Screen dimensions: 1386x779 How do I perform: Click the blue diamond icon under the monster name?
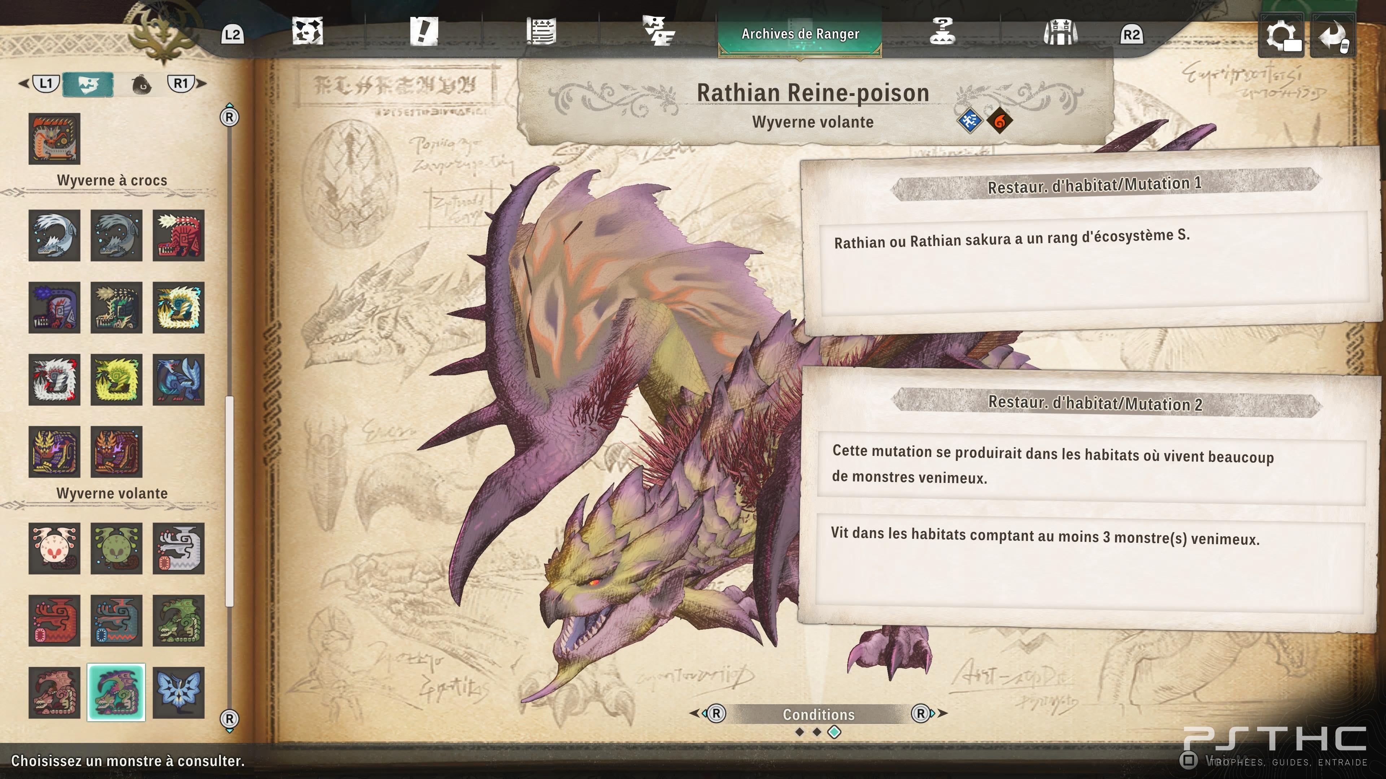click(x=969, y=121)
